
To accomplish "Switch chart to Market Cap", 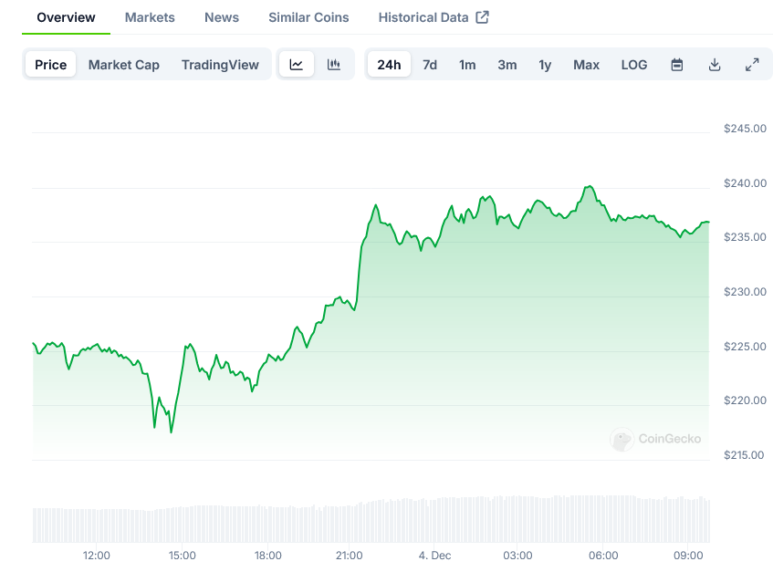I will click(124, 65).
